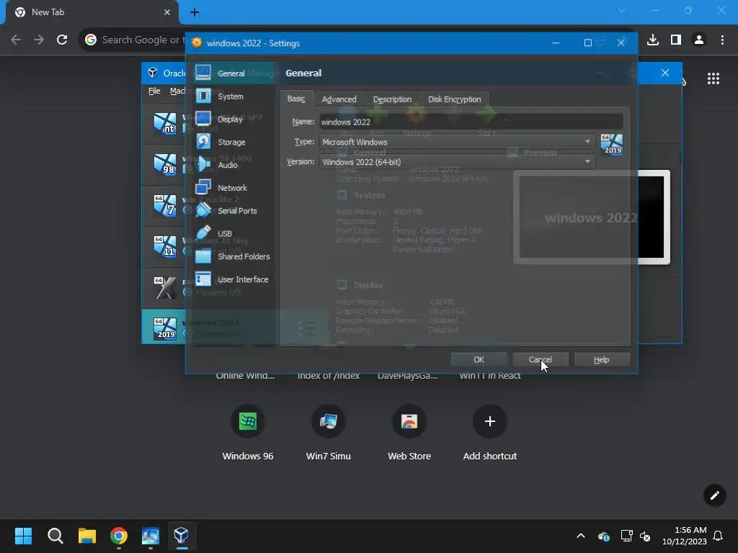Open File menu in VirtualBox Manager

(154, 91)
